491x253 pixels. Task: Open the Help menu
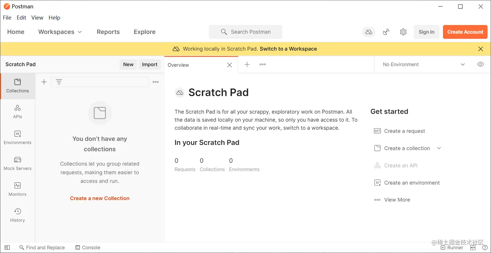pos(55,18)
